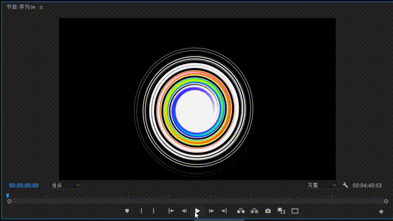This screenshot has height=221, width=393.
Task: Export frame with camera icon
Action: [268, 211]
